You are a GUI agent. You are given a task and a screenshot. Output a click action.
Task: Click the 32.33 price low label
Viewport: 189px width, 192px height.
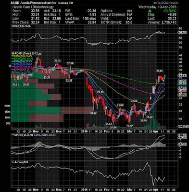(x=69, y=81)
